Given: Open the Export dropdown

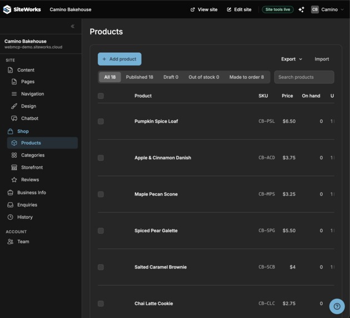Looking at the screenshot, I should (x=292, y=59).
